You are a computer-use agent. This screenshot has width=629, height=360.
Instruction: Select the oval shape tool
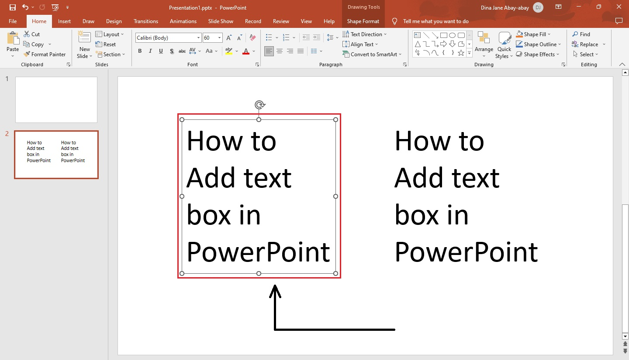coord(453,35)
